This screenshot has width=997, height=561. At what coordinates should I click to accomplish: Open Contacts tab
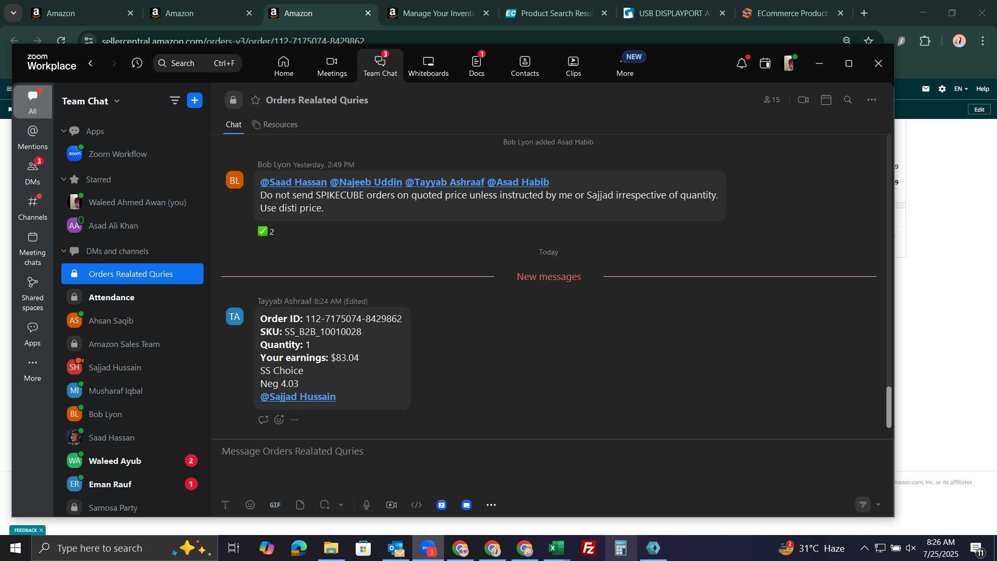pyautogui.click(x=525, y=66)
